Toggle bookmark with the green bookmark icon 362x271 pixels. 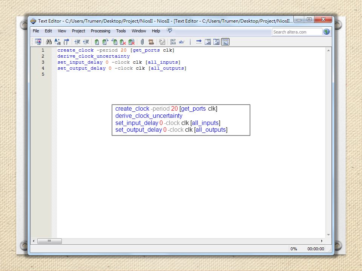[97, 42]
